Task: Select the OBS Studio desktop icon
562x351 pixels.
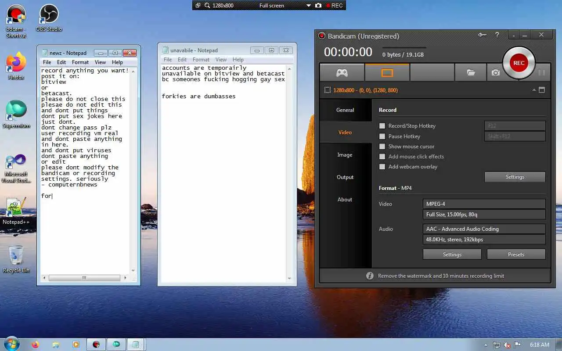Action: (49, 18)
